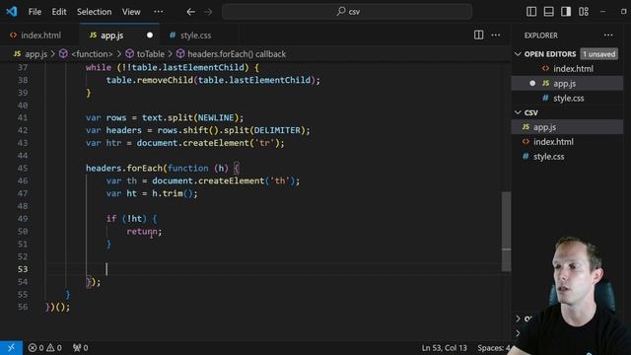Click the csv command center search box

pyautogui.click(x=347, y=12)
